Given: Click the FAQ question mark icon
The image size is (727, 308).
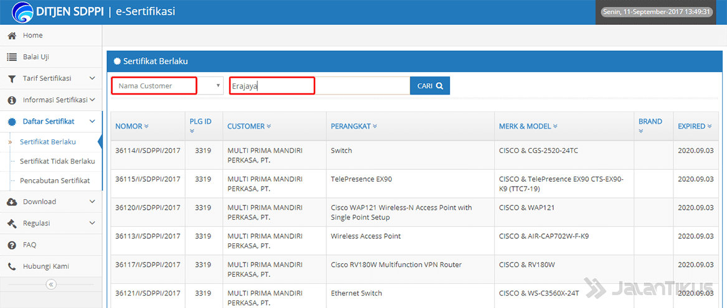Looking at the screenshot, I should (12, 245).
